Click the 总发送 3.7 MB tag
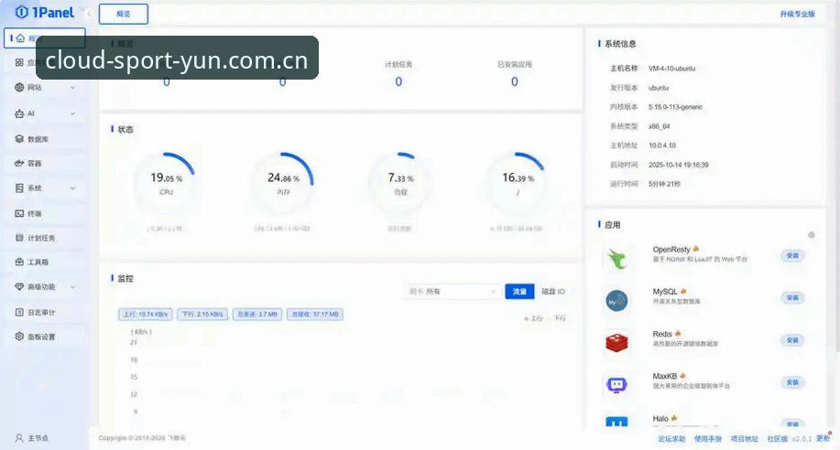Screen dimensions: 840x450 257,314
